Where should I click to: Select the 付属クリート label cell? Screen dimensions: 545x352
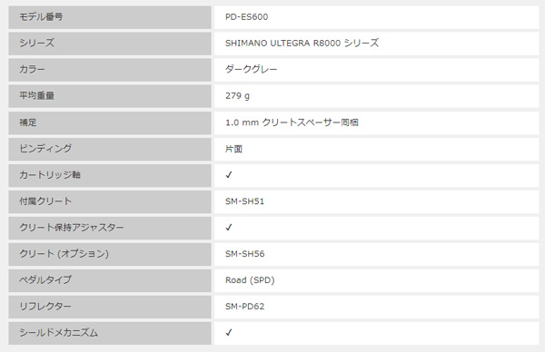pyautogui.click(x=110, y=201)
